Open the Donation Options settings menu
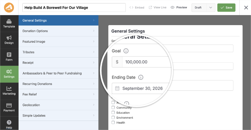251x130 pixels. [59, 31]
